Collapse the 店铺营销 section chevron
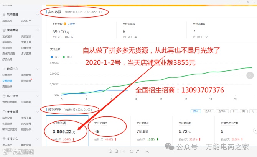257x157 pixels. 38,30
